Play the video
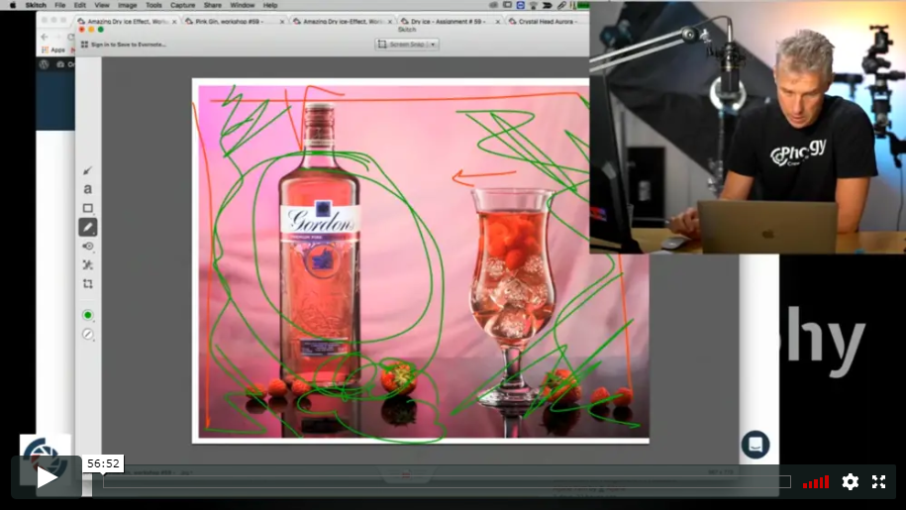The height and width of the screenshot is (510, 906). [x=47, y=477]
